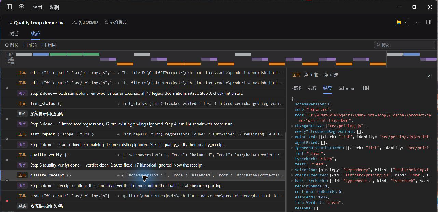The width and height of the screenshot is (438, 212).
Task: Click the search magnifier icon
Action: click(379, 45)
